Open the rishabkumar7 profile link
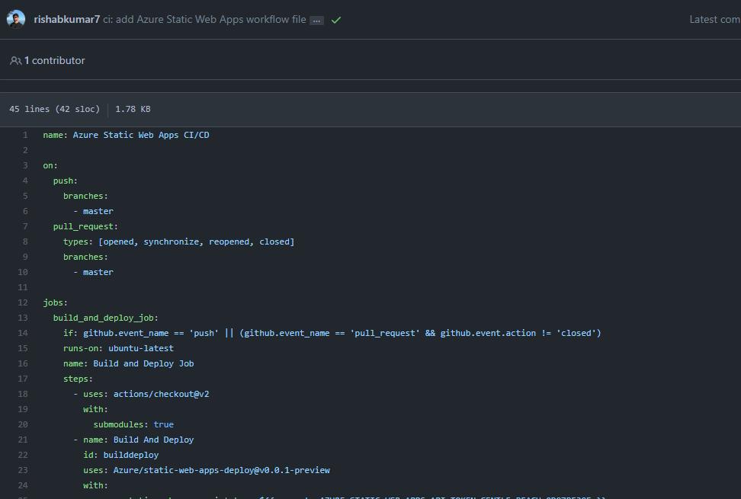Image resolution: width=741 pixels, height=499 pixels. coord(66,19)
